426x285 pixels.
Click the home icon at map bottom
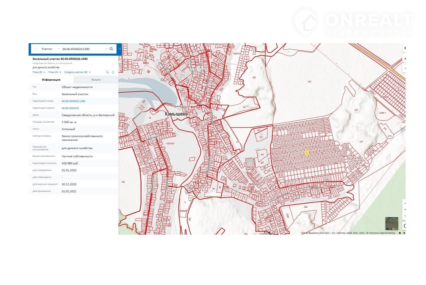point(400,233)
